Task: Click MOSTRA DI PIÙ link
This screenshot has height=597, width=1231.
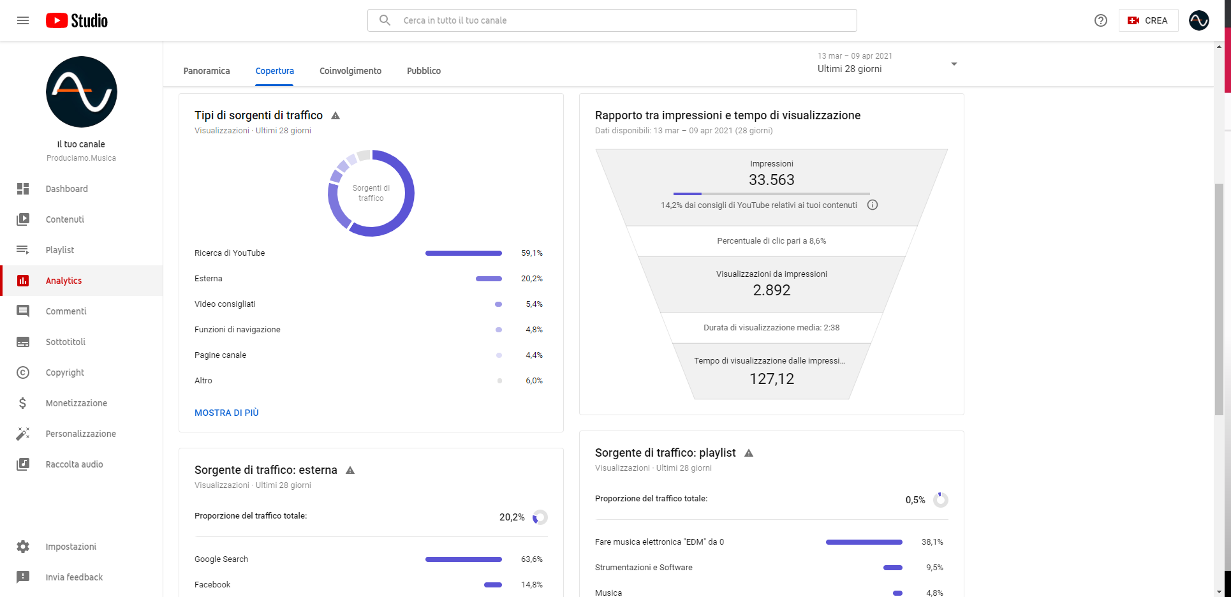Action: tap(226, 413)
